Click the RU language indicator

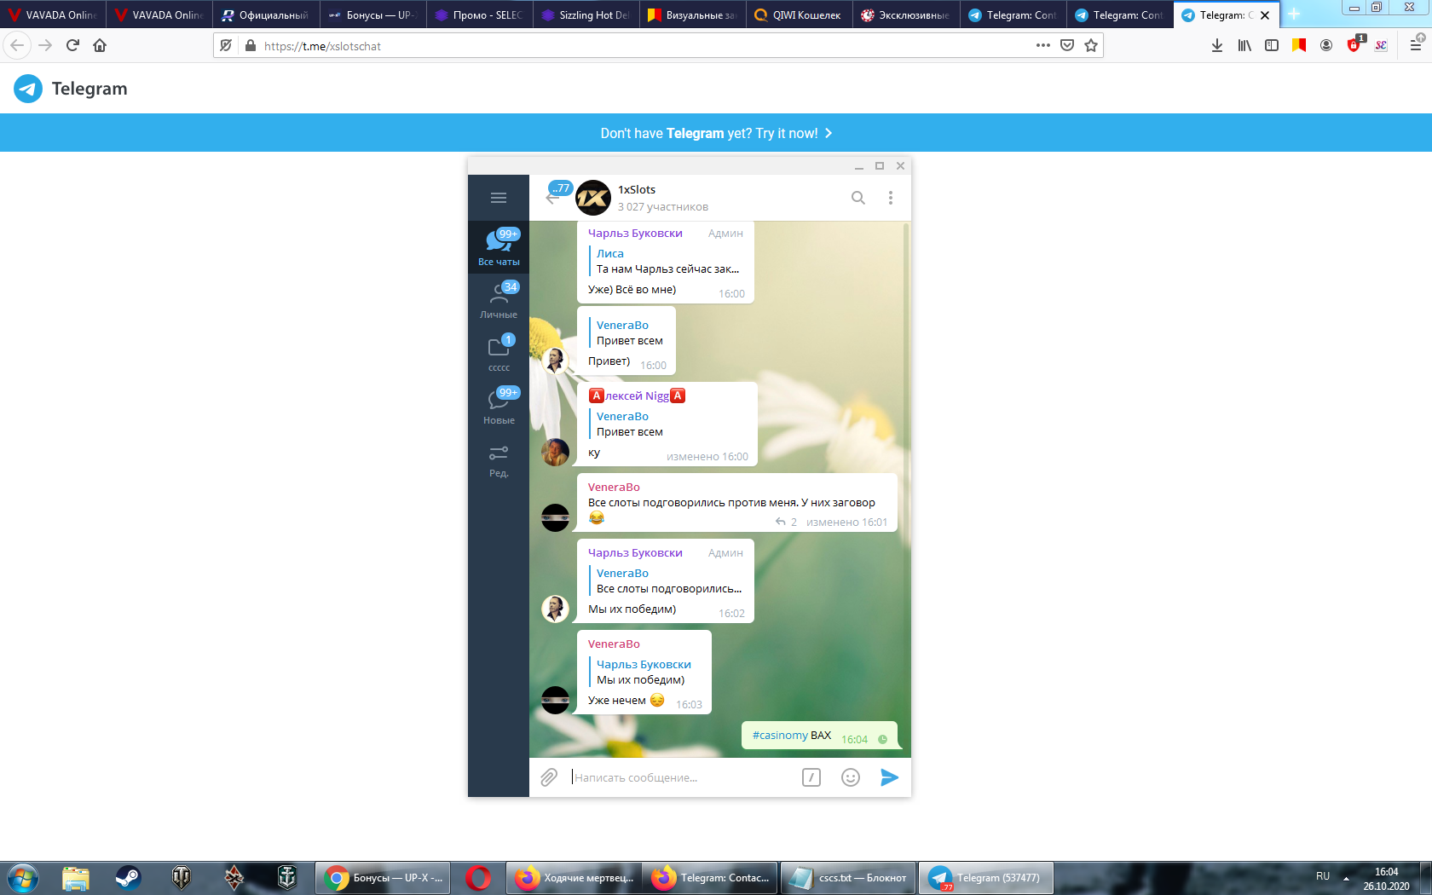pyautogui.click(x=1323, y=876)
